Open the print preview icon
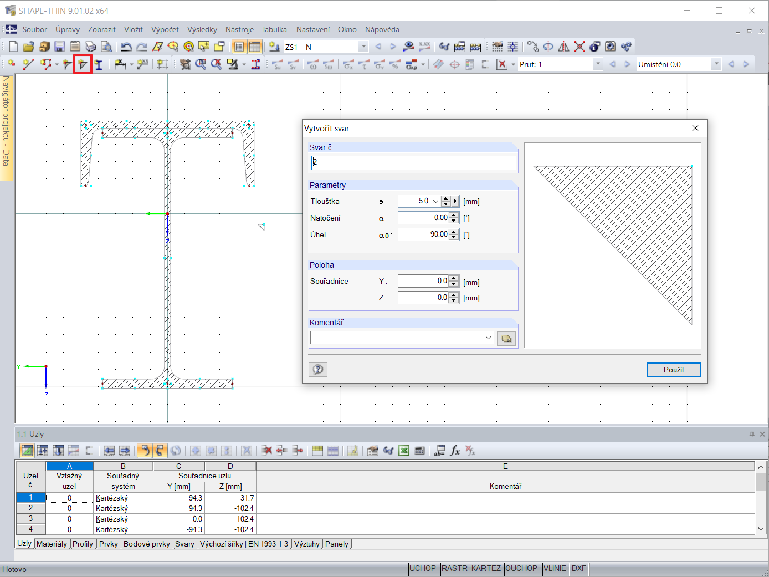Viewport: 769px width, 577px height. [x=106, y=47]
